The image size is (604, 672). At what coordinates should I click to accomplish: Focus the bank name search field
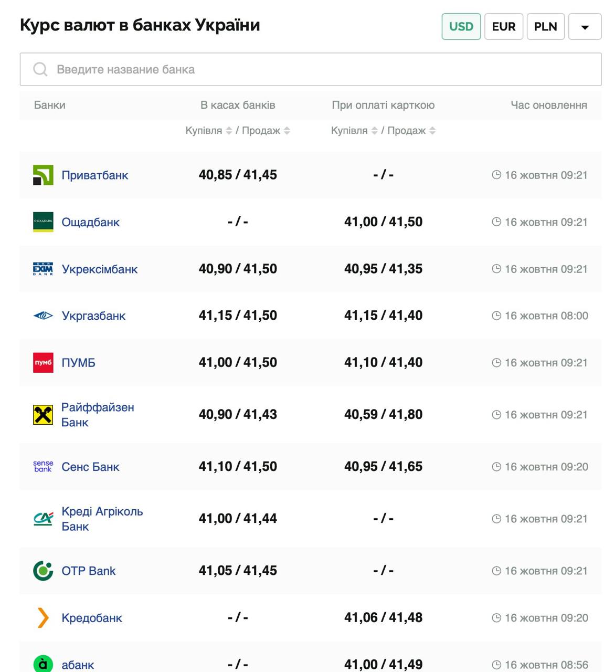(x=311, y=69)
